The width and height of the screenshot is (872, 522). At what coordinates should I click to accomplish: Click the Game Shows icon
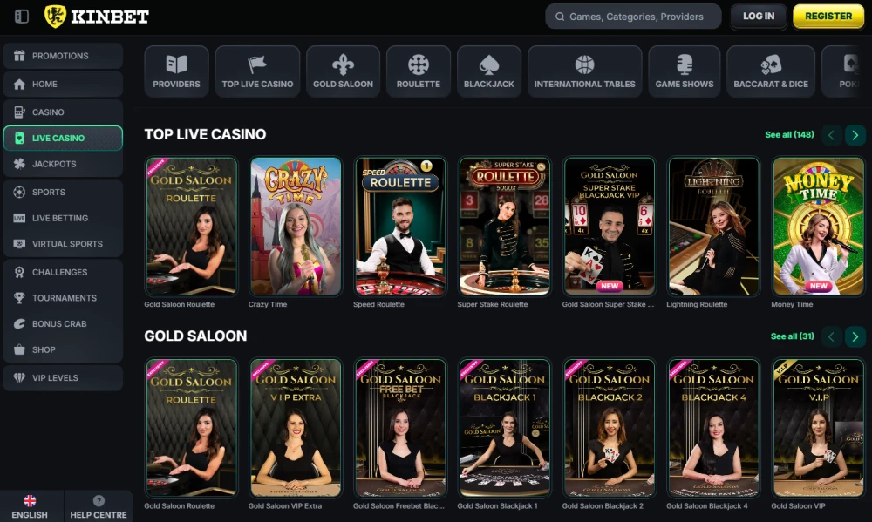click(x=684, y=64)
